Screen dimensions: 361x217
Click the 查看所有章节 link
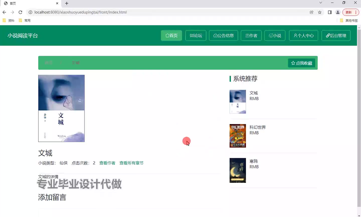pos(131,163)
